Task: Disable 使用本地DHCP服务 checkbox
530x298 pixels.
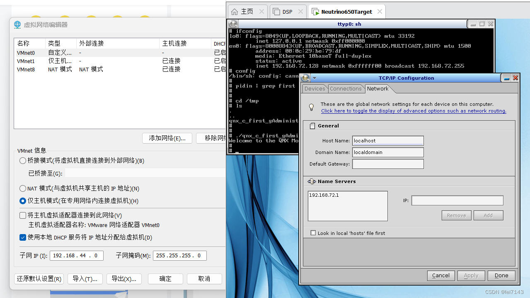Action: point(23,237)
